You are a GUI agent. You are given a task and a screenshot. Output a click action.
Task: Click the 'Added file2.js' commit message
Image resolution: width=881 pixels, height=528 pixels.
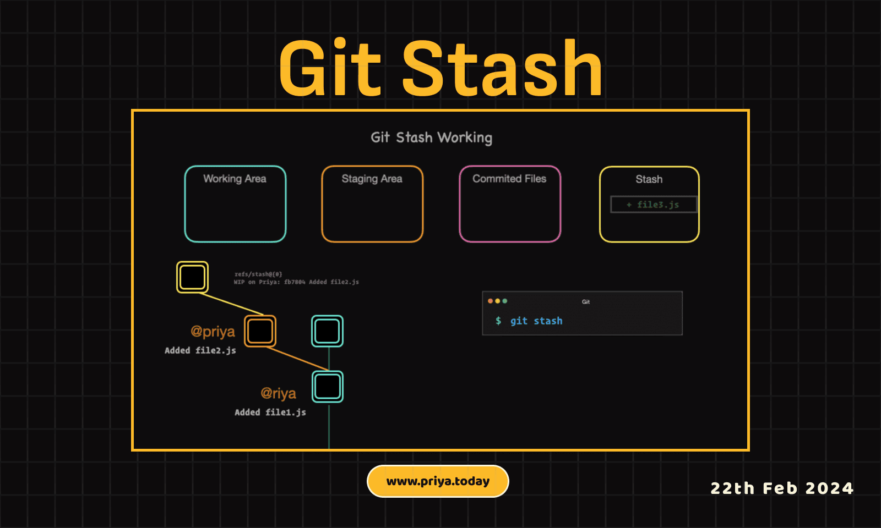tap(200, 350)
